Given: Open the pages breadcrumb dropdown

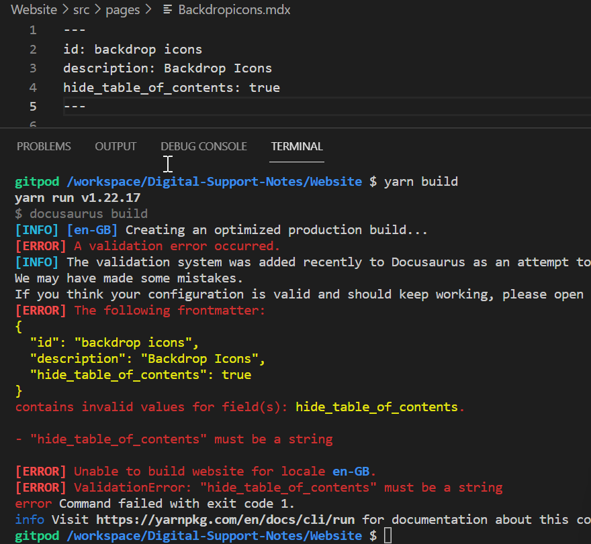Looking at the screenshot, I should coord(123,9).
